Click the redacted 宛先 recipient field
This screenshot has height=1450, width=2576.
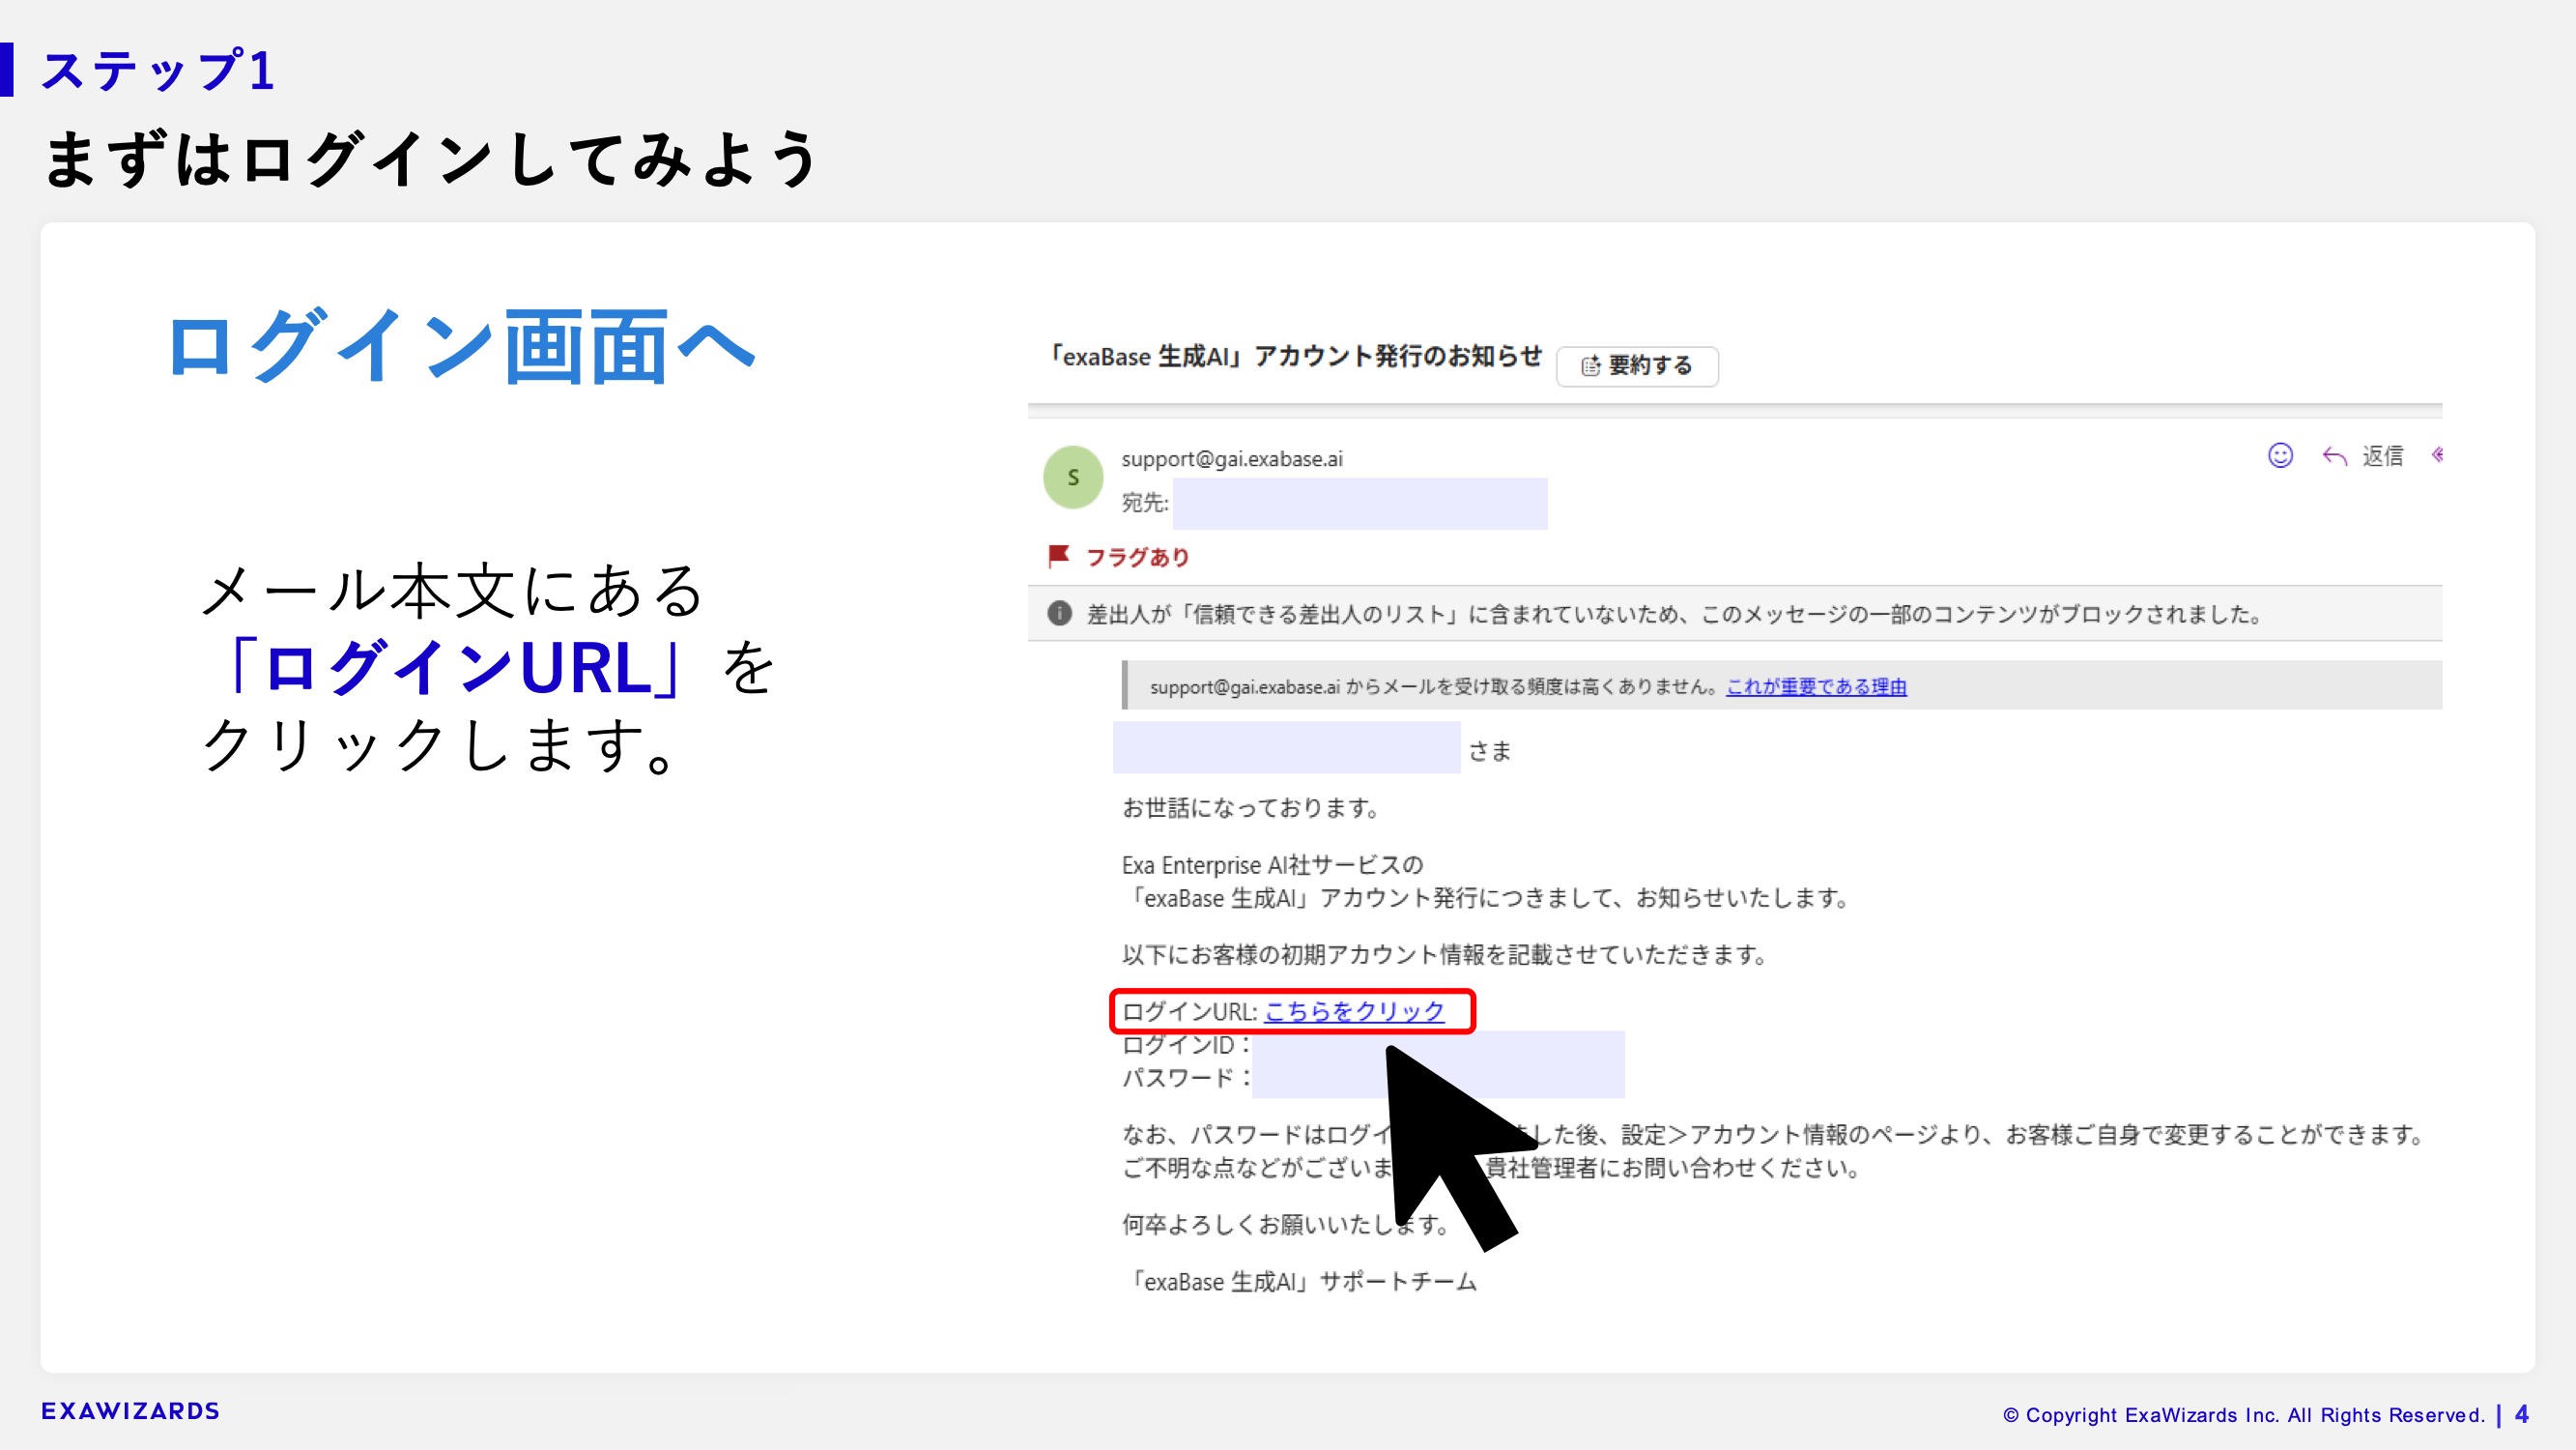1360,504
